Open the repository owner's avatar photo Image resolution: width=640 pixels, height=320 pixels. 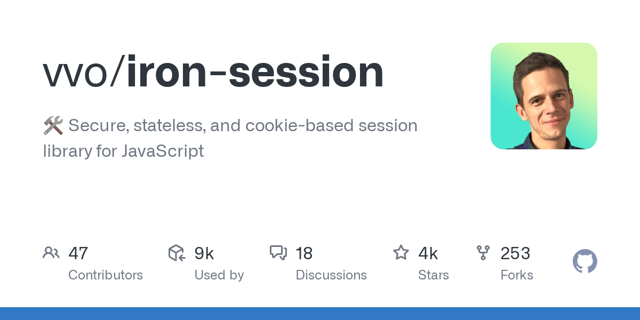click(543, 96)
